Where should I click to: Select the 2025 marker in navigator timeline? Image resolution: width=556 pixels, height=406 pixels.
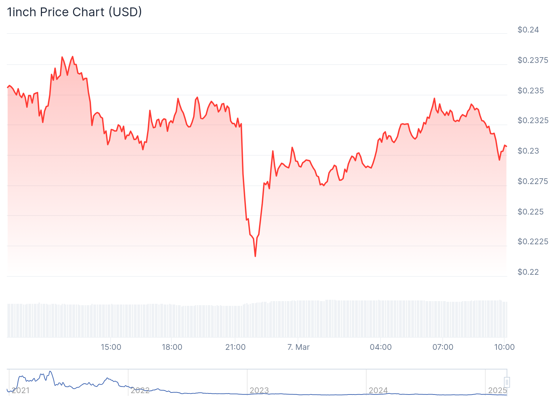click(497, 390)
